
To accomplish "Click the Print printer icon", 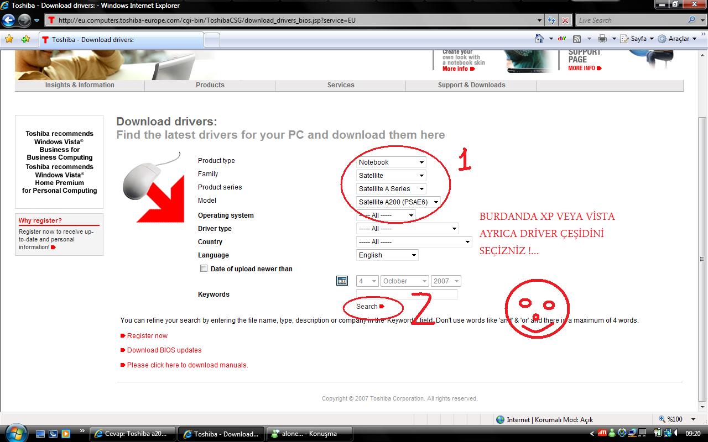I will click(602, 39).
